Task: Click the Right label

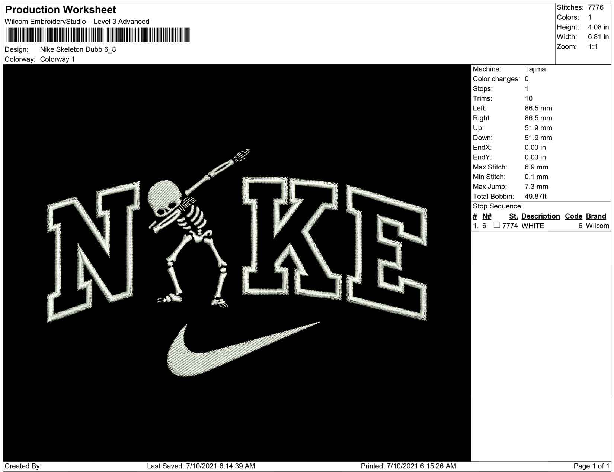Action: pyautogui.click(x=482, y=118)
